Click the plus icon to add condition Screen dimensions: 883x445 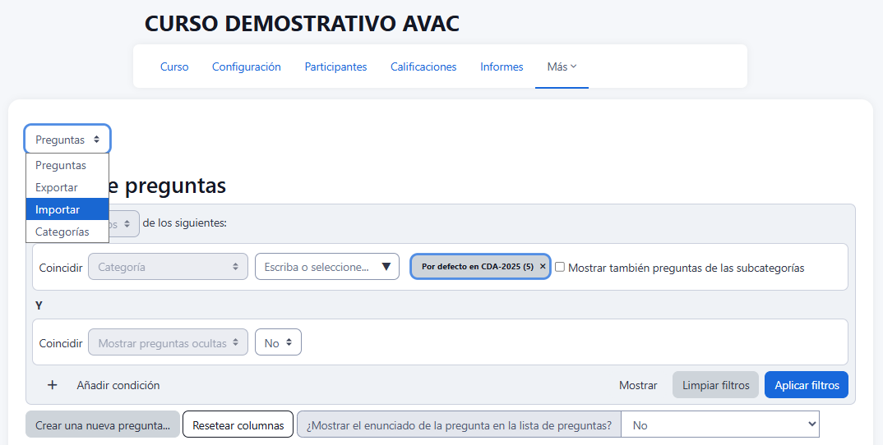(x=53, y=385)
